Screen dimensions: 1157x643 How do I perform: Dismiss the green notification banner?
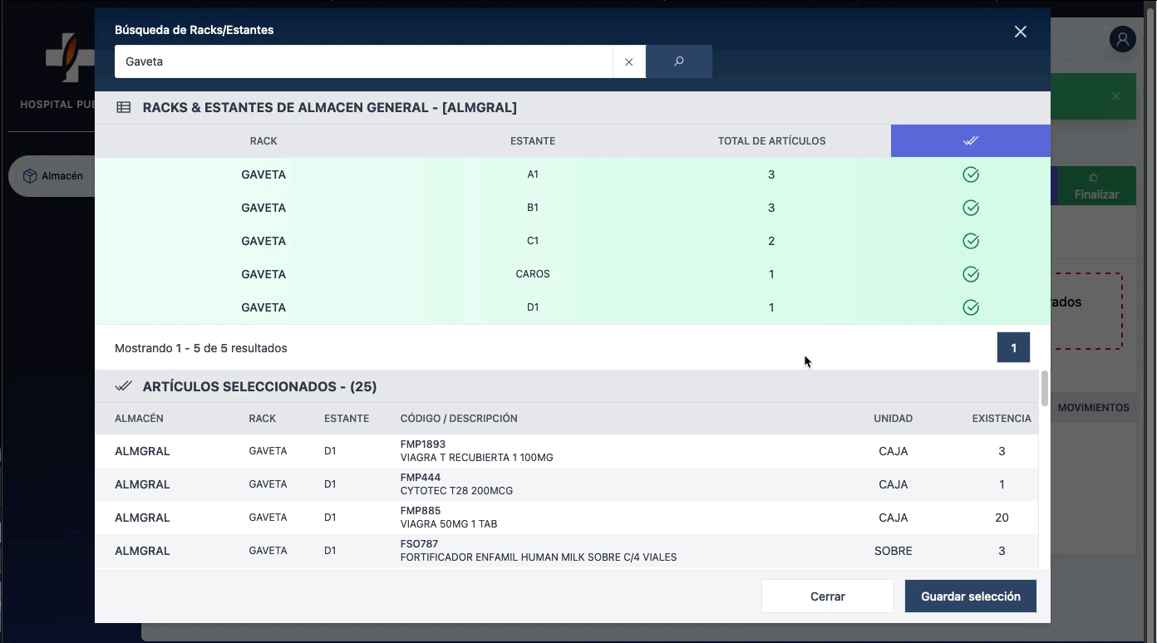1116,96
